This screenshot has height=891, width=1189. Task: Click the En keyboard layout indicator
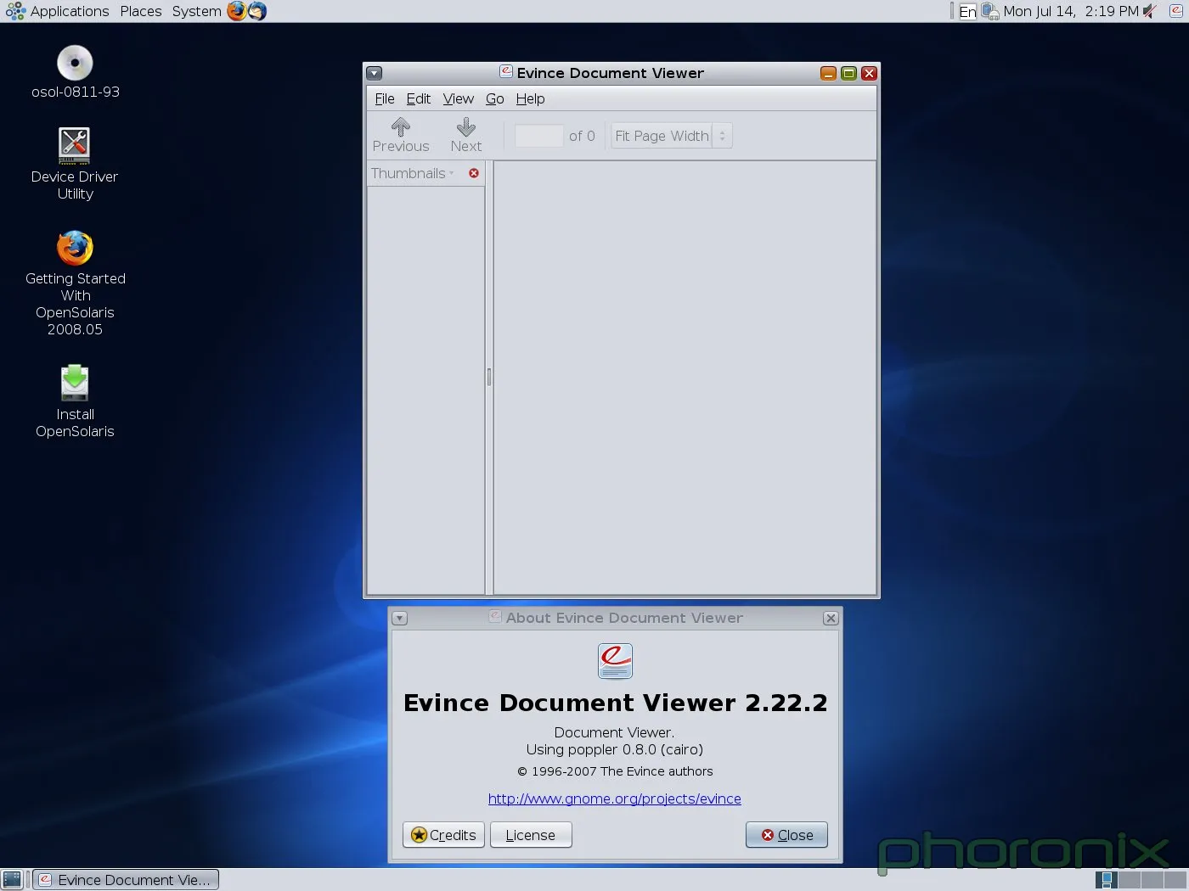pos(967,11)
